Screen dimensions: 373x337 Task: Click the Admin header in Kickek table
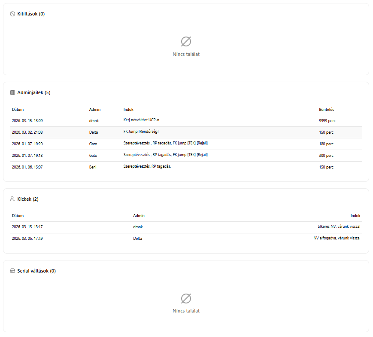coord(139,216)
